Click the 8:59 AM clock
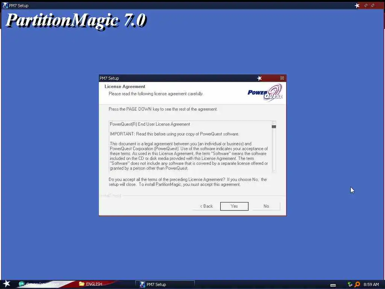 coord(371,284)
